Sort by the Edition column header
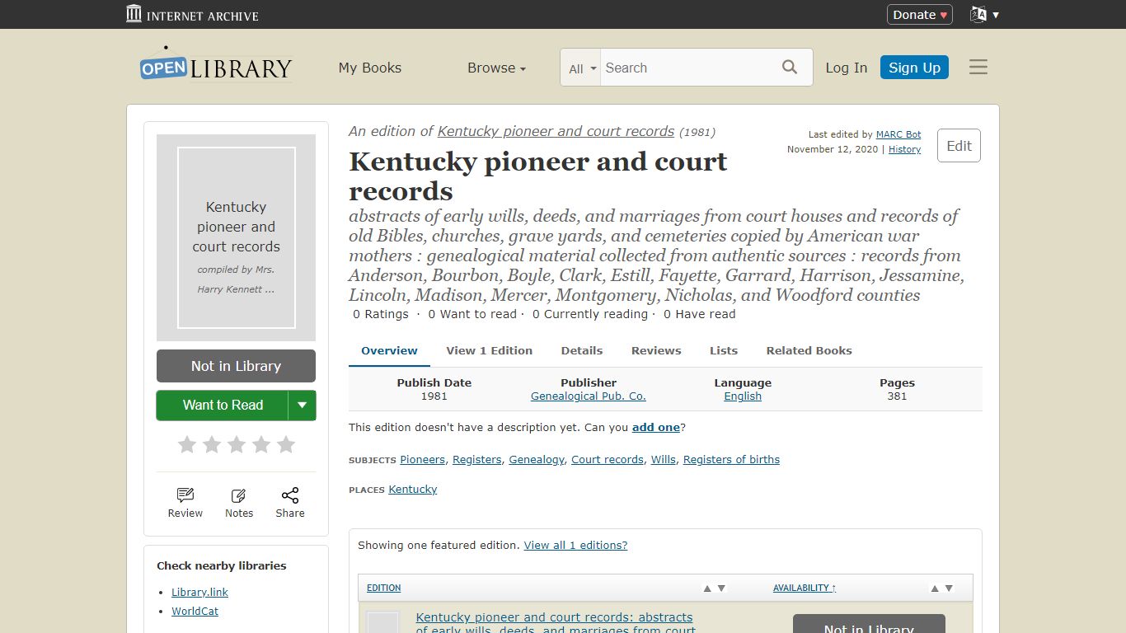Screen dimensions: 1126x633 coord(383,588)
